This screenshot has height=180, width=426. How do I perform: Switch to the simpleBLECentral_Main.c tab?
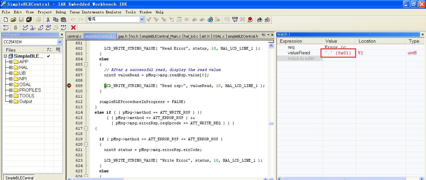click(x=161, y=36)
